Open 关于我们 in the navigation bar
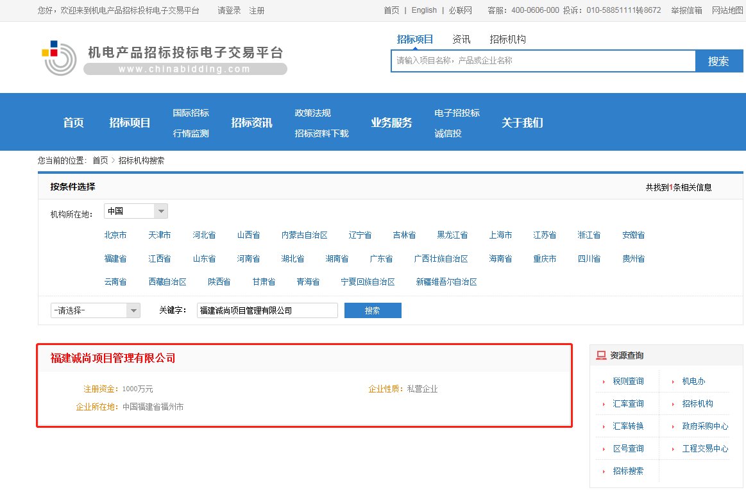The height and width of the screenshot is (490, 746). (x=522, y=122)
